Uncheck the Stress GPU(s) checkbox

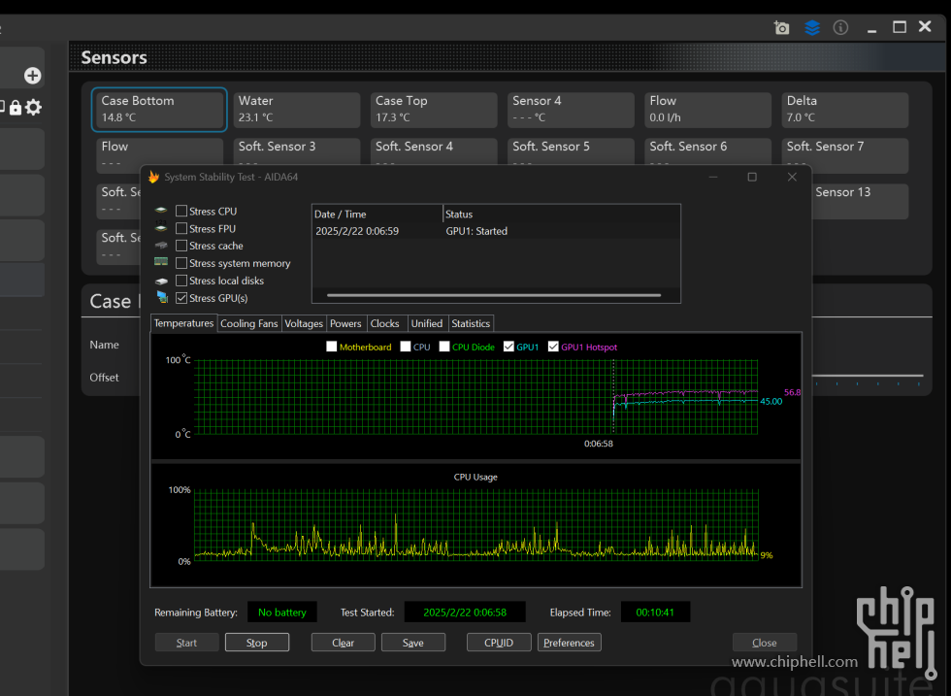click(181, 298)
